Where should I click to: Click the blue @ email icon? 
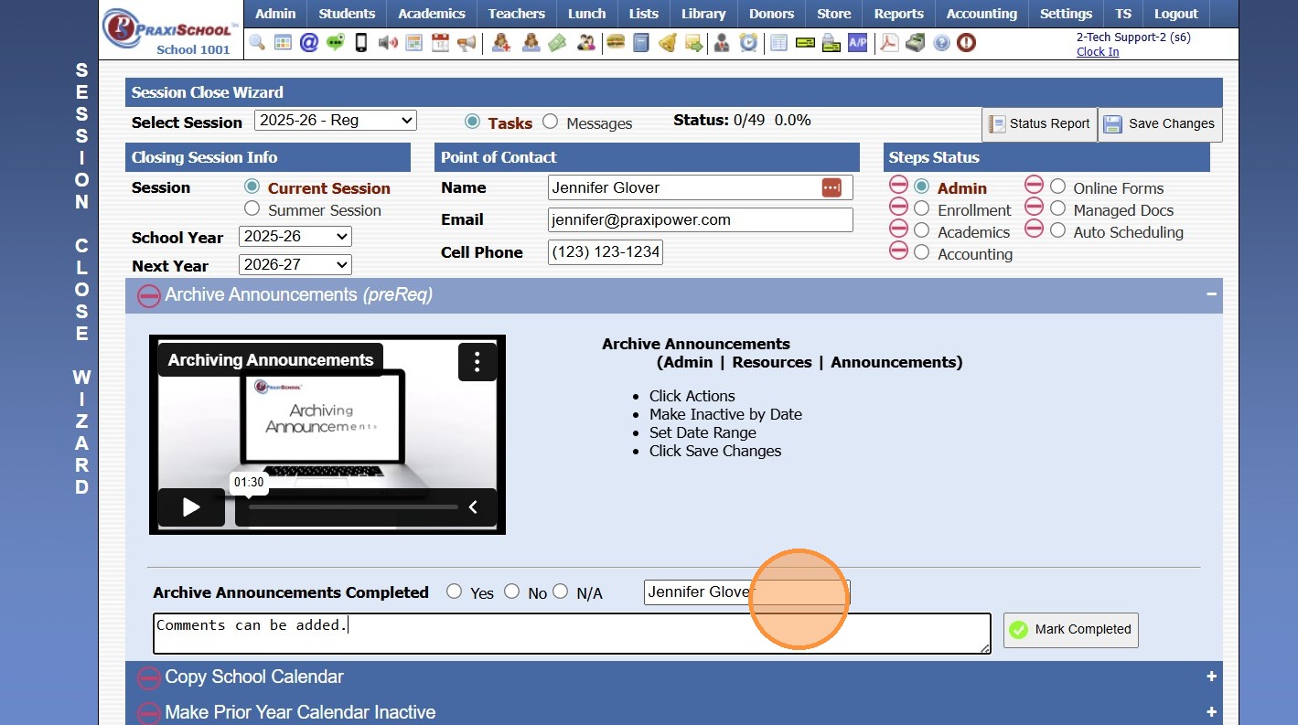[x=309, y=42]
